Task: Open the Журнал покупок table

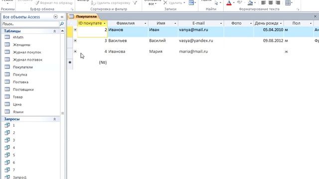Action: click(27, 52)
